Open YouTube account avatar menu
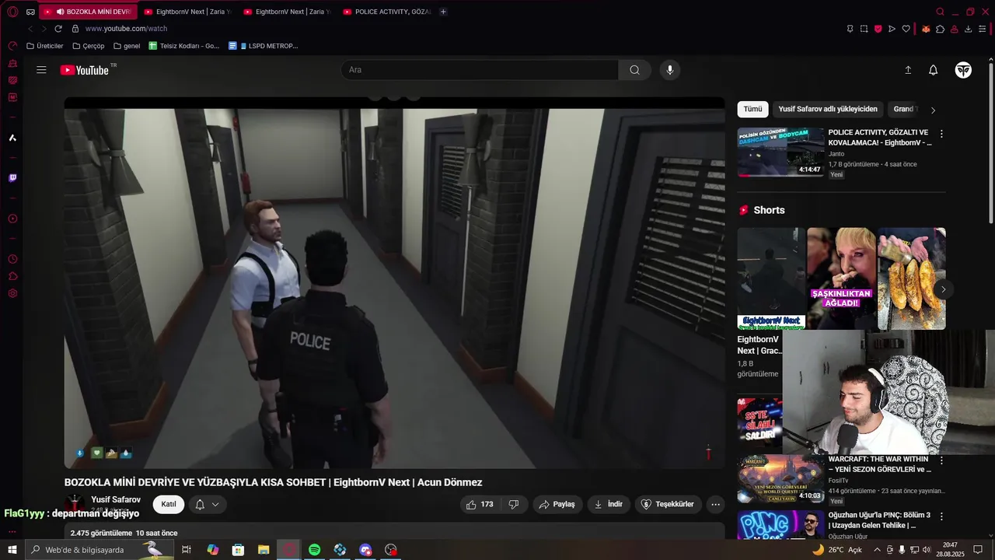The image size is (995, 560). pyautogui.click(x=963, y=70)
